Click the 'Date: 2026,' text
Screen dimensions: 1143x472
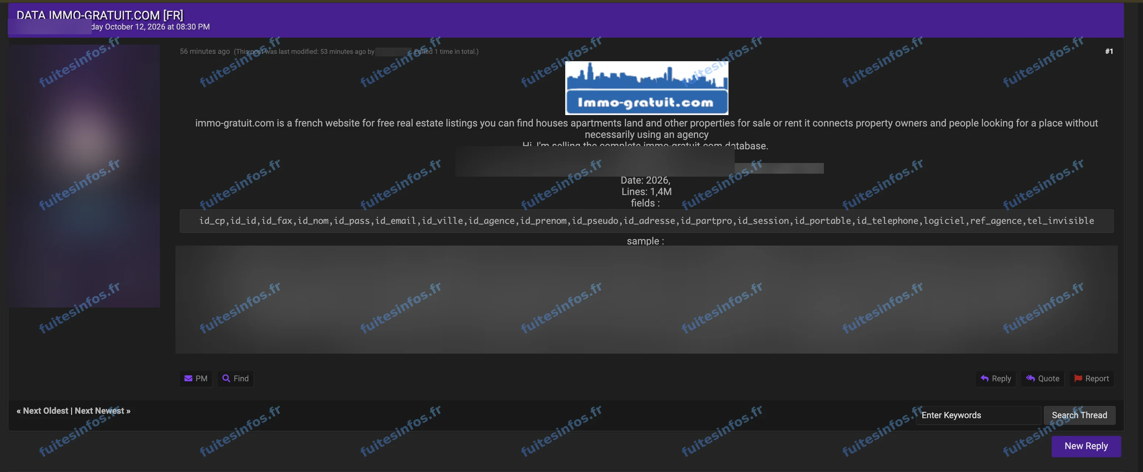tap(645, 180)
